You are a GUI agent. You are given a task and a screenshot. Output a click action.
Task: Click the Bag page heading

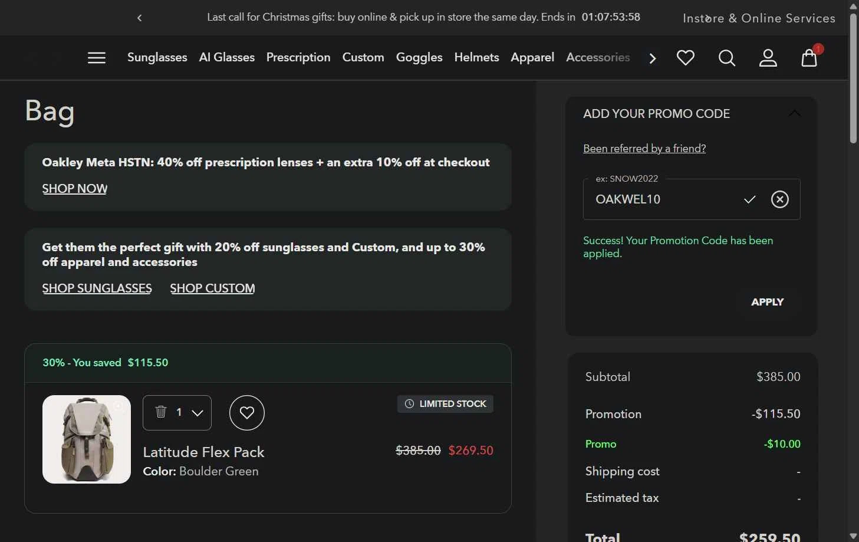pos(50,111)
